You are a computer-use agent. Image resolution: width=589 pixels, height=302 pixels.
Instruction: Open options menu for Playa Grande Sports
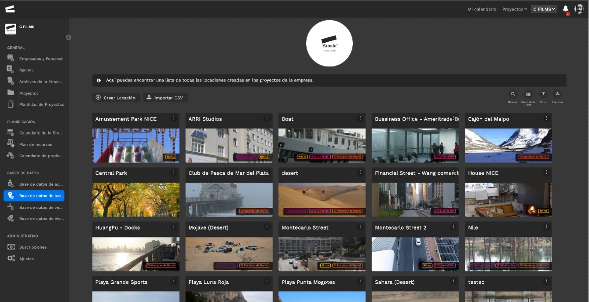click(x=174, y=281)
